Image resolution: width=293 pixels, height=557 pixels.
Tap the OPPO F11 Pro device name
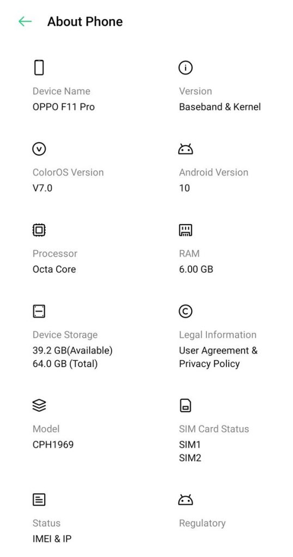(64, 107)
